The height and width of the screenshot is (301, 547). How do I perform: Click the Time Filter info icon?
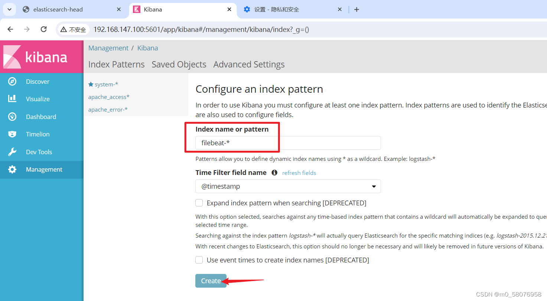(274, 173)
